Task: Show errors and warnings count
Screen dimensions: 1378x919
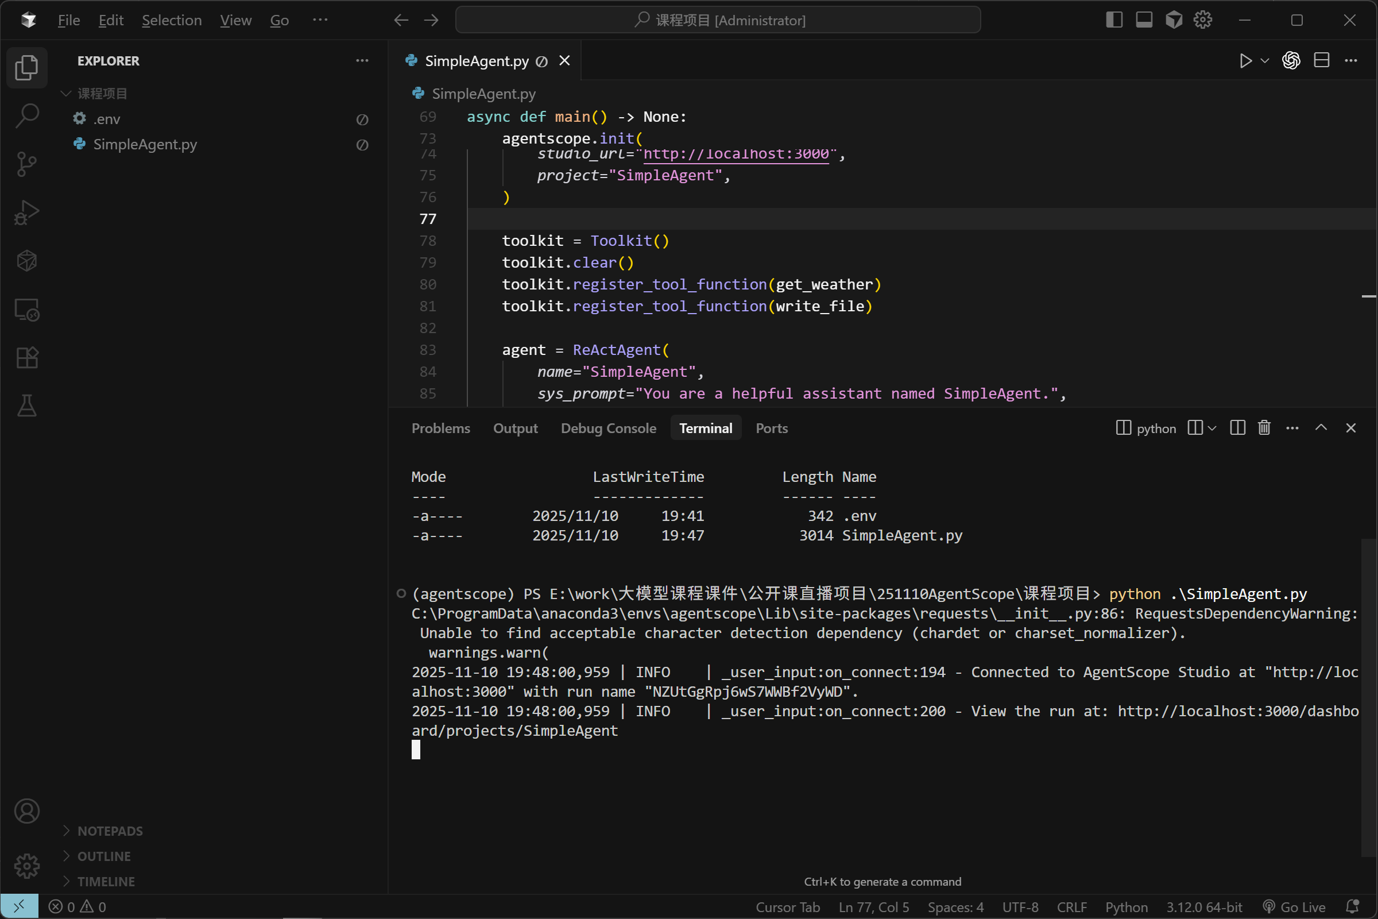Action: pos(78,907)
